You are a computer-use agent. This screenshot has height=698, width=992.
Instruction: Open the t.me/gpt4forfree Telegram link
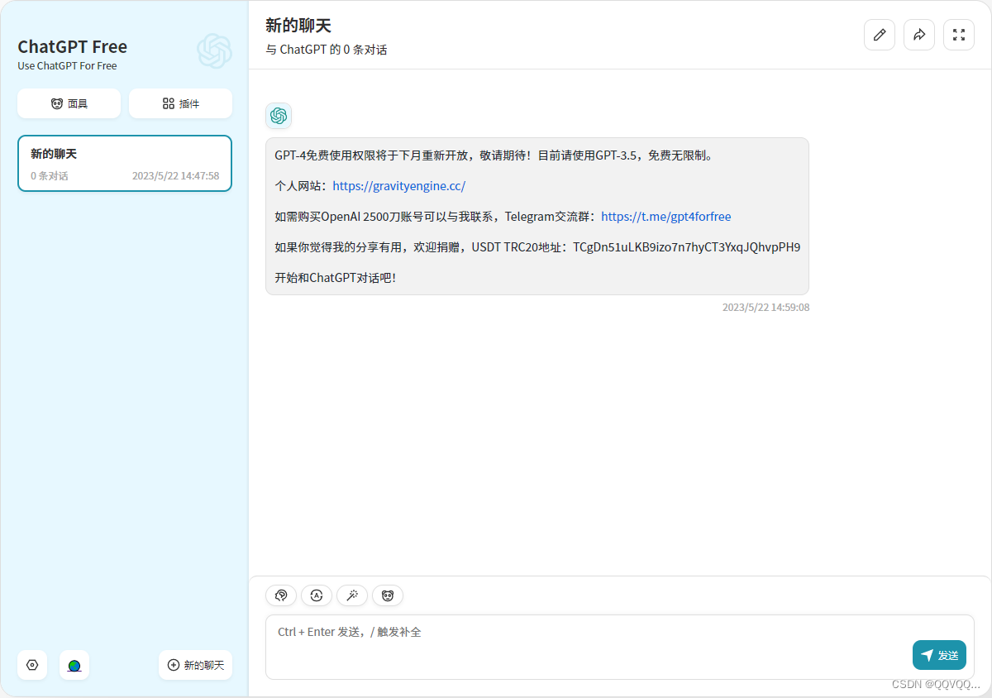pyautogui.click(x=666, y=217)
